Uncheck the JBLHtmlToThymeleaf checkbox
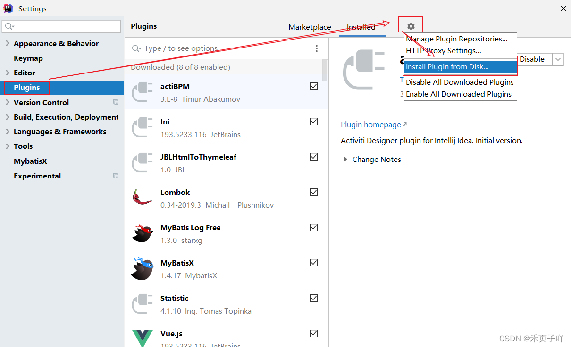Viewport: 571px width, 347px height. pyautogui.click(x=314, y=157)
